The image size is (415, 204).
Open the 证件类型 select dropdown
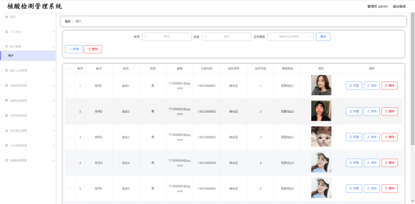tap(291, 37)
